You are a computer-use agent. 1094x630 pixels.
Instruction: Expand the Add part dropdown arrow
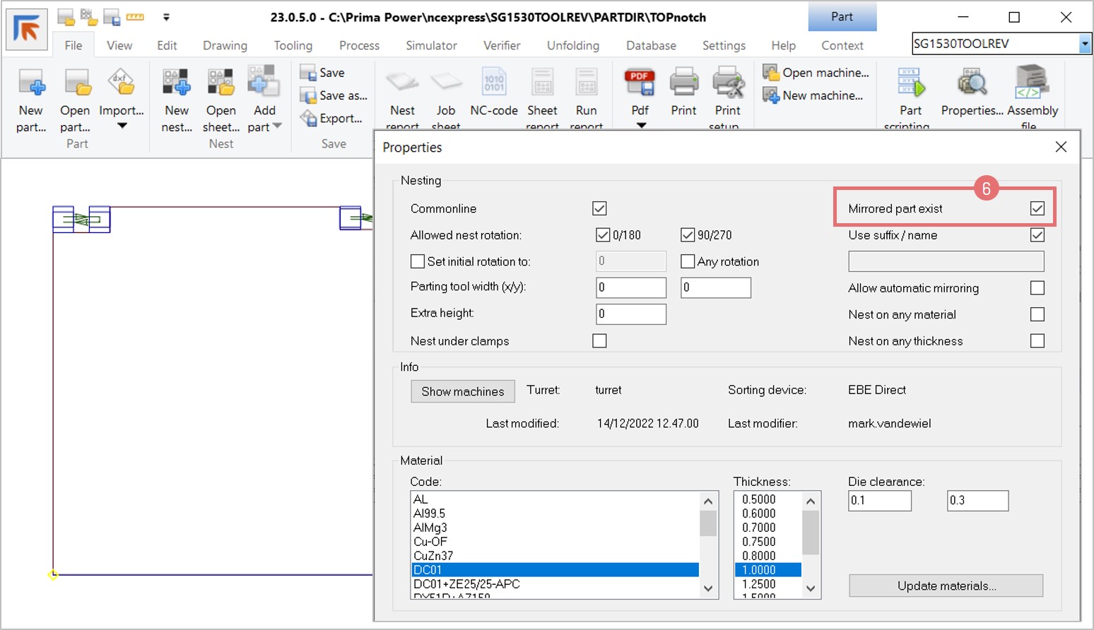click(277, 126)
